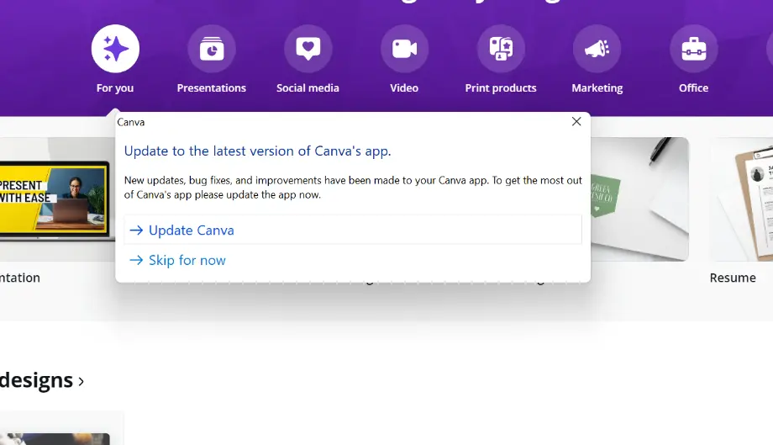Open the Resume template thumbnail
773x445 pixels.
741,199
